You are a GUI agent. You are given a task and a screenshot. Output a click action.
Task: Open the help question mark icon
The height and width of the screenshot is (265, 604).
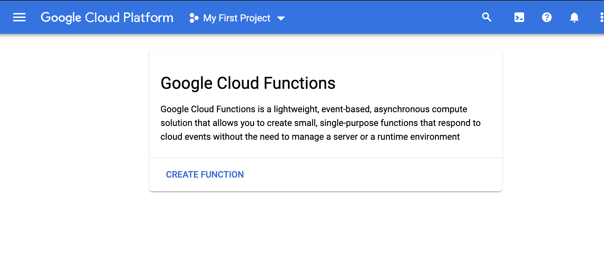click(547, 17)
